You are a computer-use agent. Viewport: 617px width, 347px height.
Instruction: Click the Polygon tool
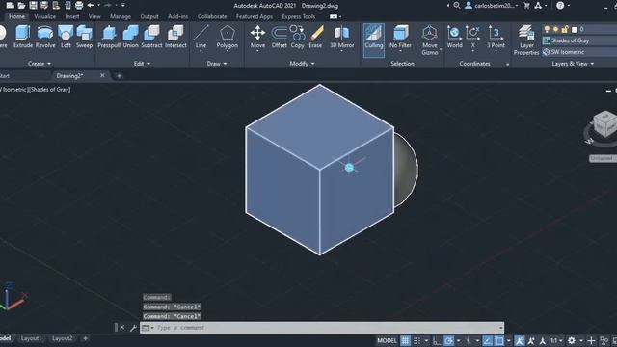click(x=228, y=38)
